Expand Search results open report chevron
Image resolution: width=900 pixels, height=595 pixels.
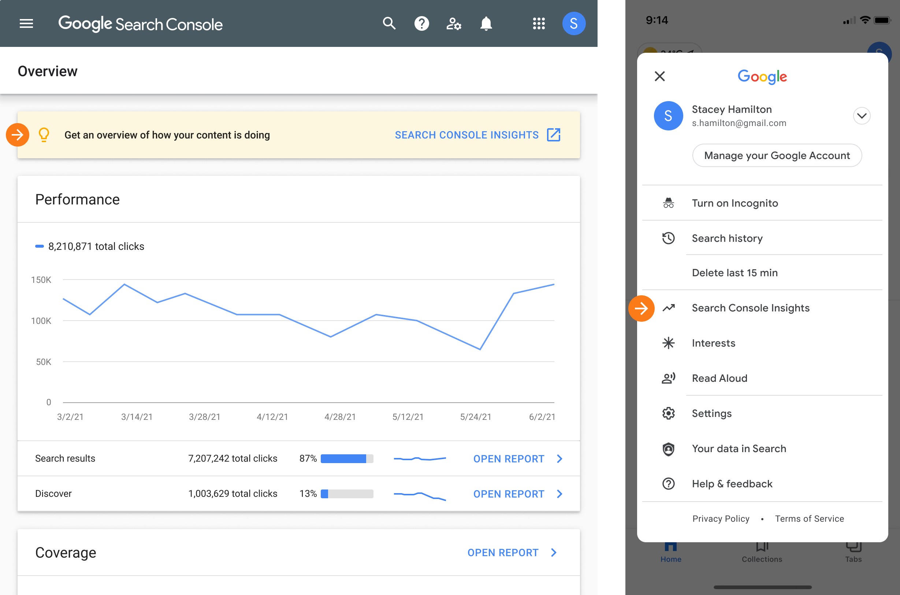click(561, 458)
